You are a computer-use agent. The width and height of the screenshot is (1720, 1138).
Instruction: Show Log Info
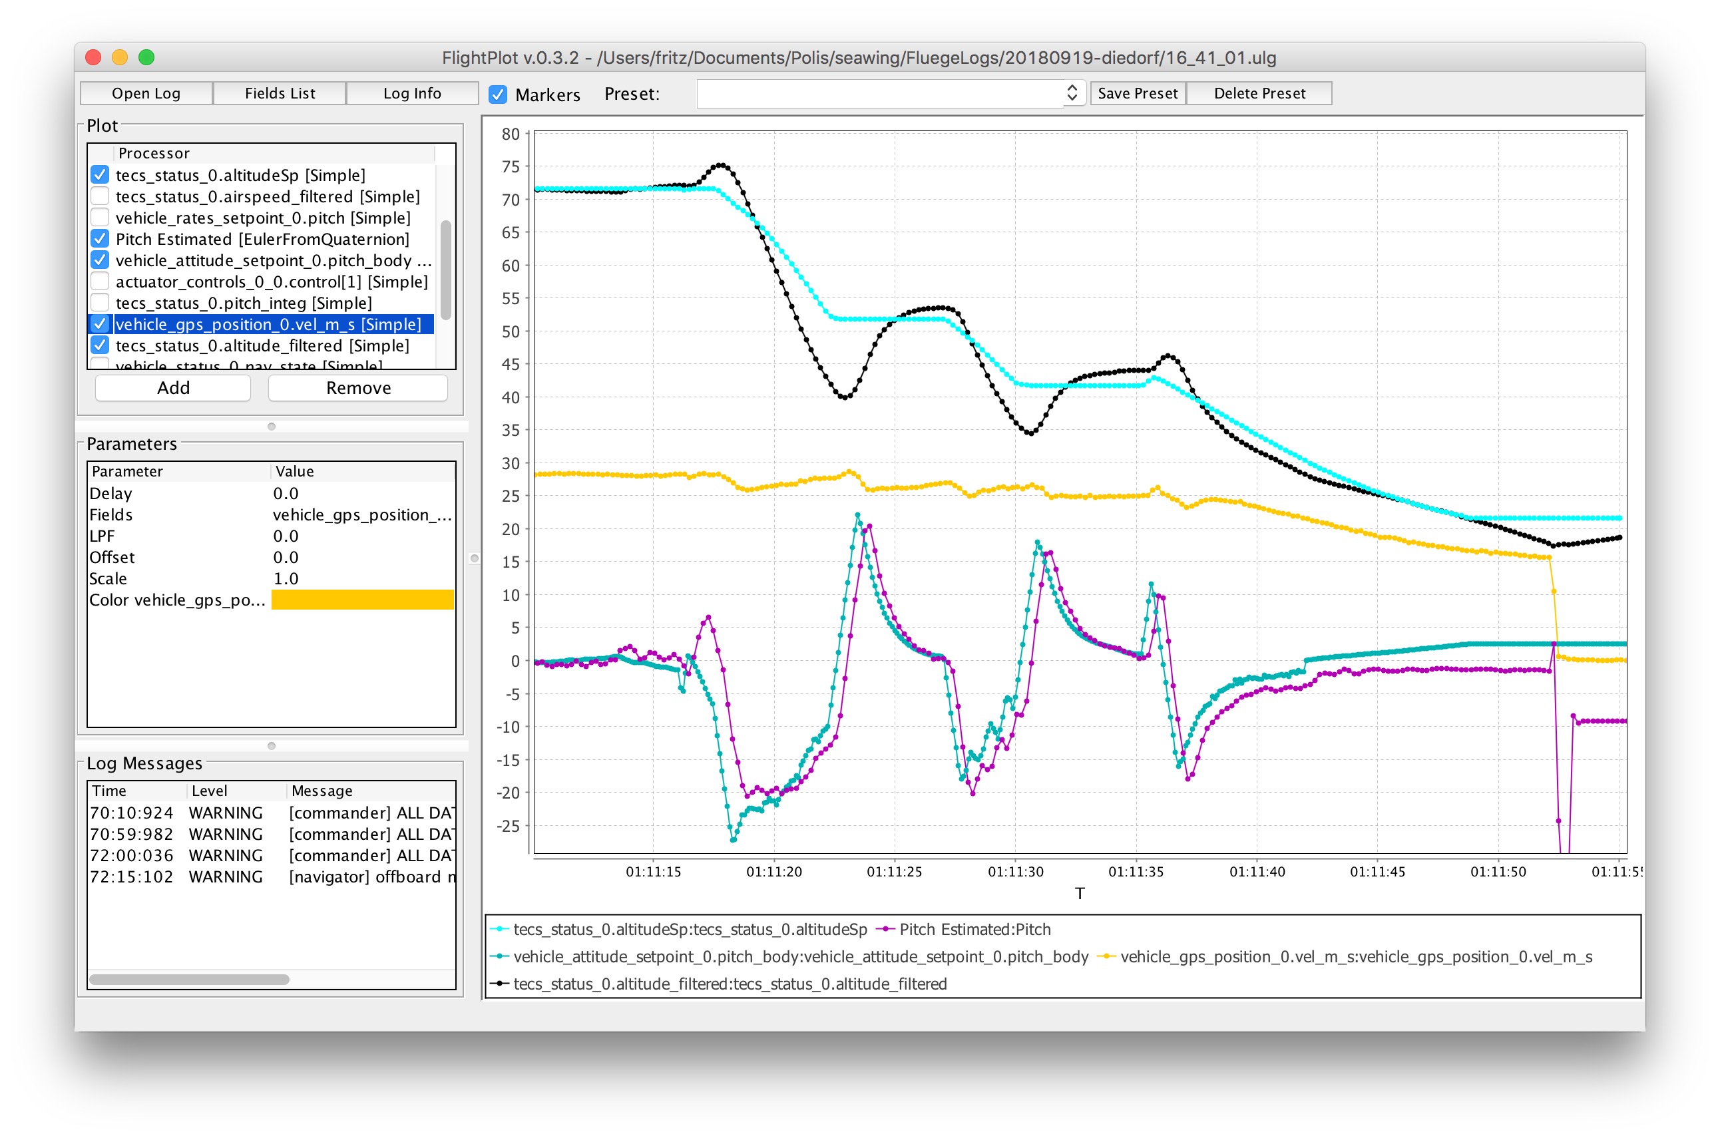tap(411, 94)
